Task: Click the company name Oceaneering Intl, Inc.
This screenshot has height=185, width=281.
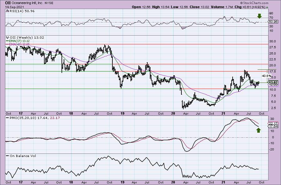Action: (x=27, y=3)
